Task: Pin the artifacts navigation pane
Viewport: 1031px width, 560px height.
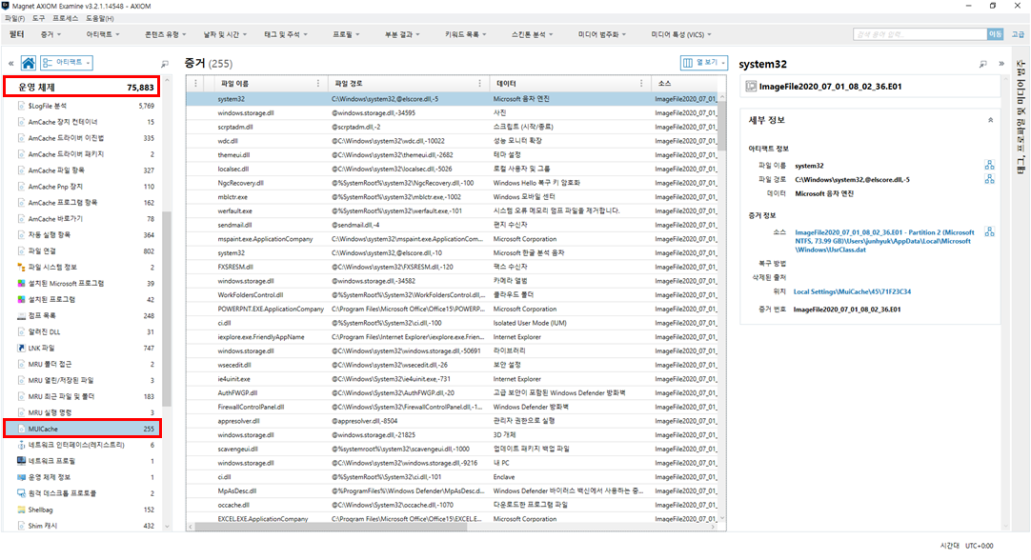Action: (165, 64)
